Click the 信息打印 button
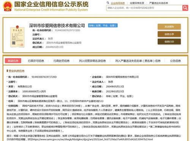The height and width of the screenshot is (141, 190). click(169, 42)
